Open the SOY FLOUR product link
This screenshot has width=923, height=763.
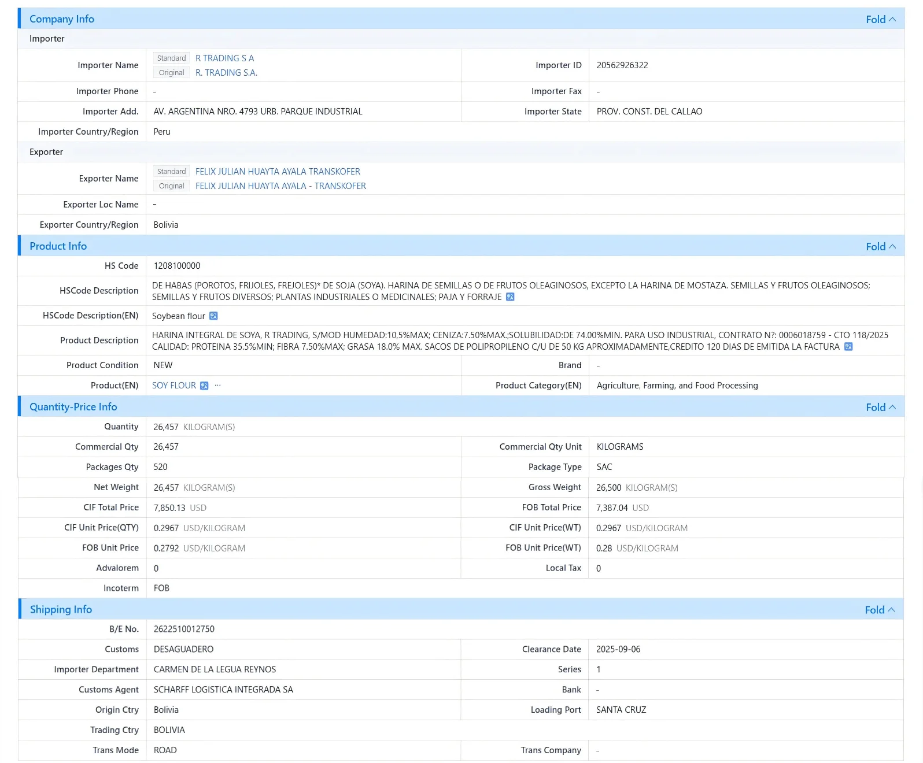click(x=174, y=386)
